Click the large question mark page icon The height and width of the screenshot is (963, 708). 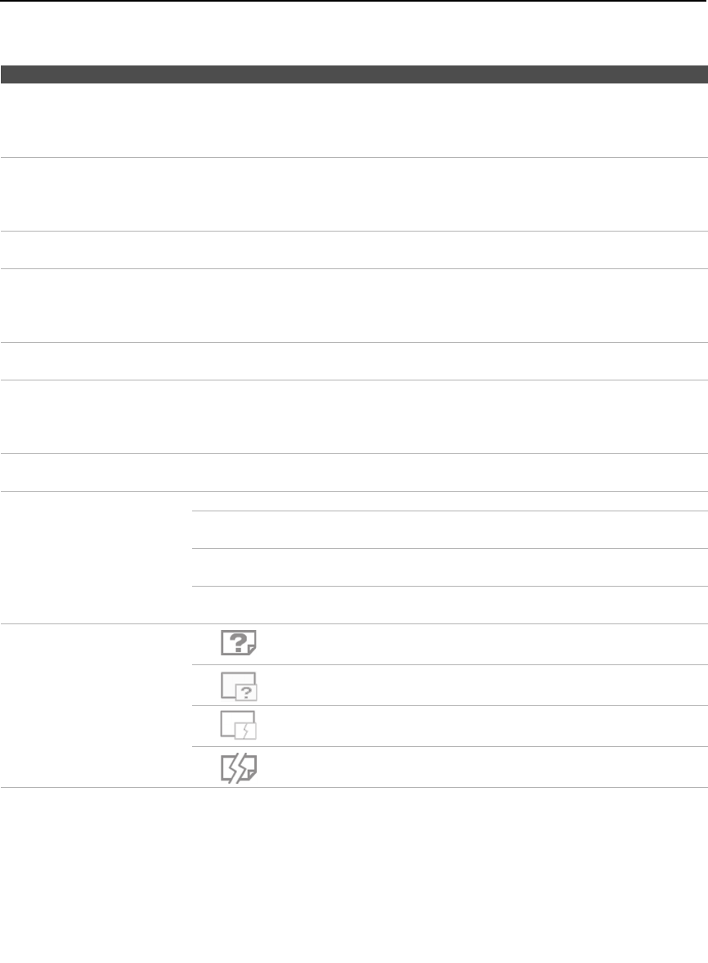coord(239,644)
